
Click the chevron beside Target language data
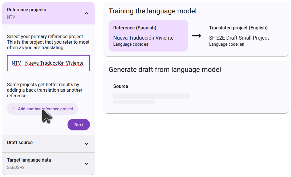coord(86,164)
